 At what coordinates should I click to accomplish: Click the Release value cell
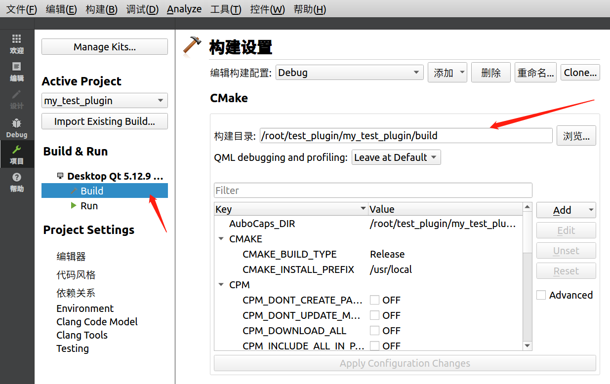[387, 254]
